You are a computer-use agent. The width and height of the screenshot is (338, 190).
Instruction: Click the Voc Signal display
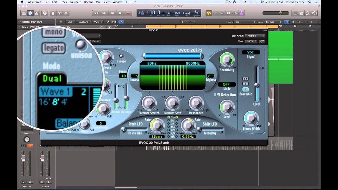(x=251, y=52)
